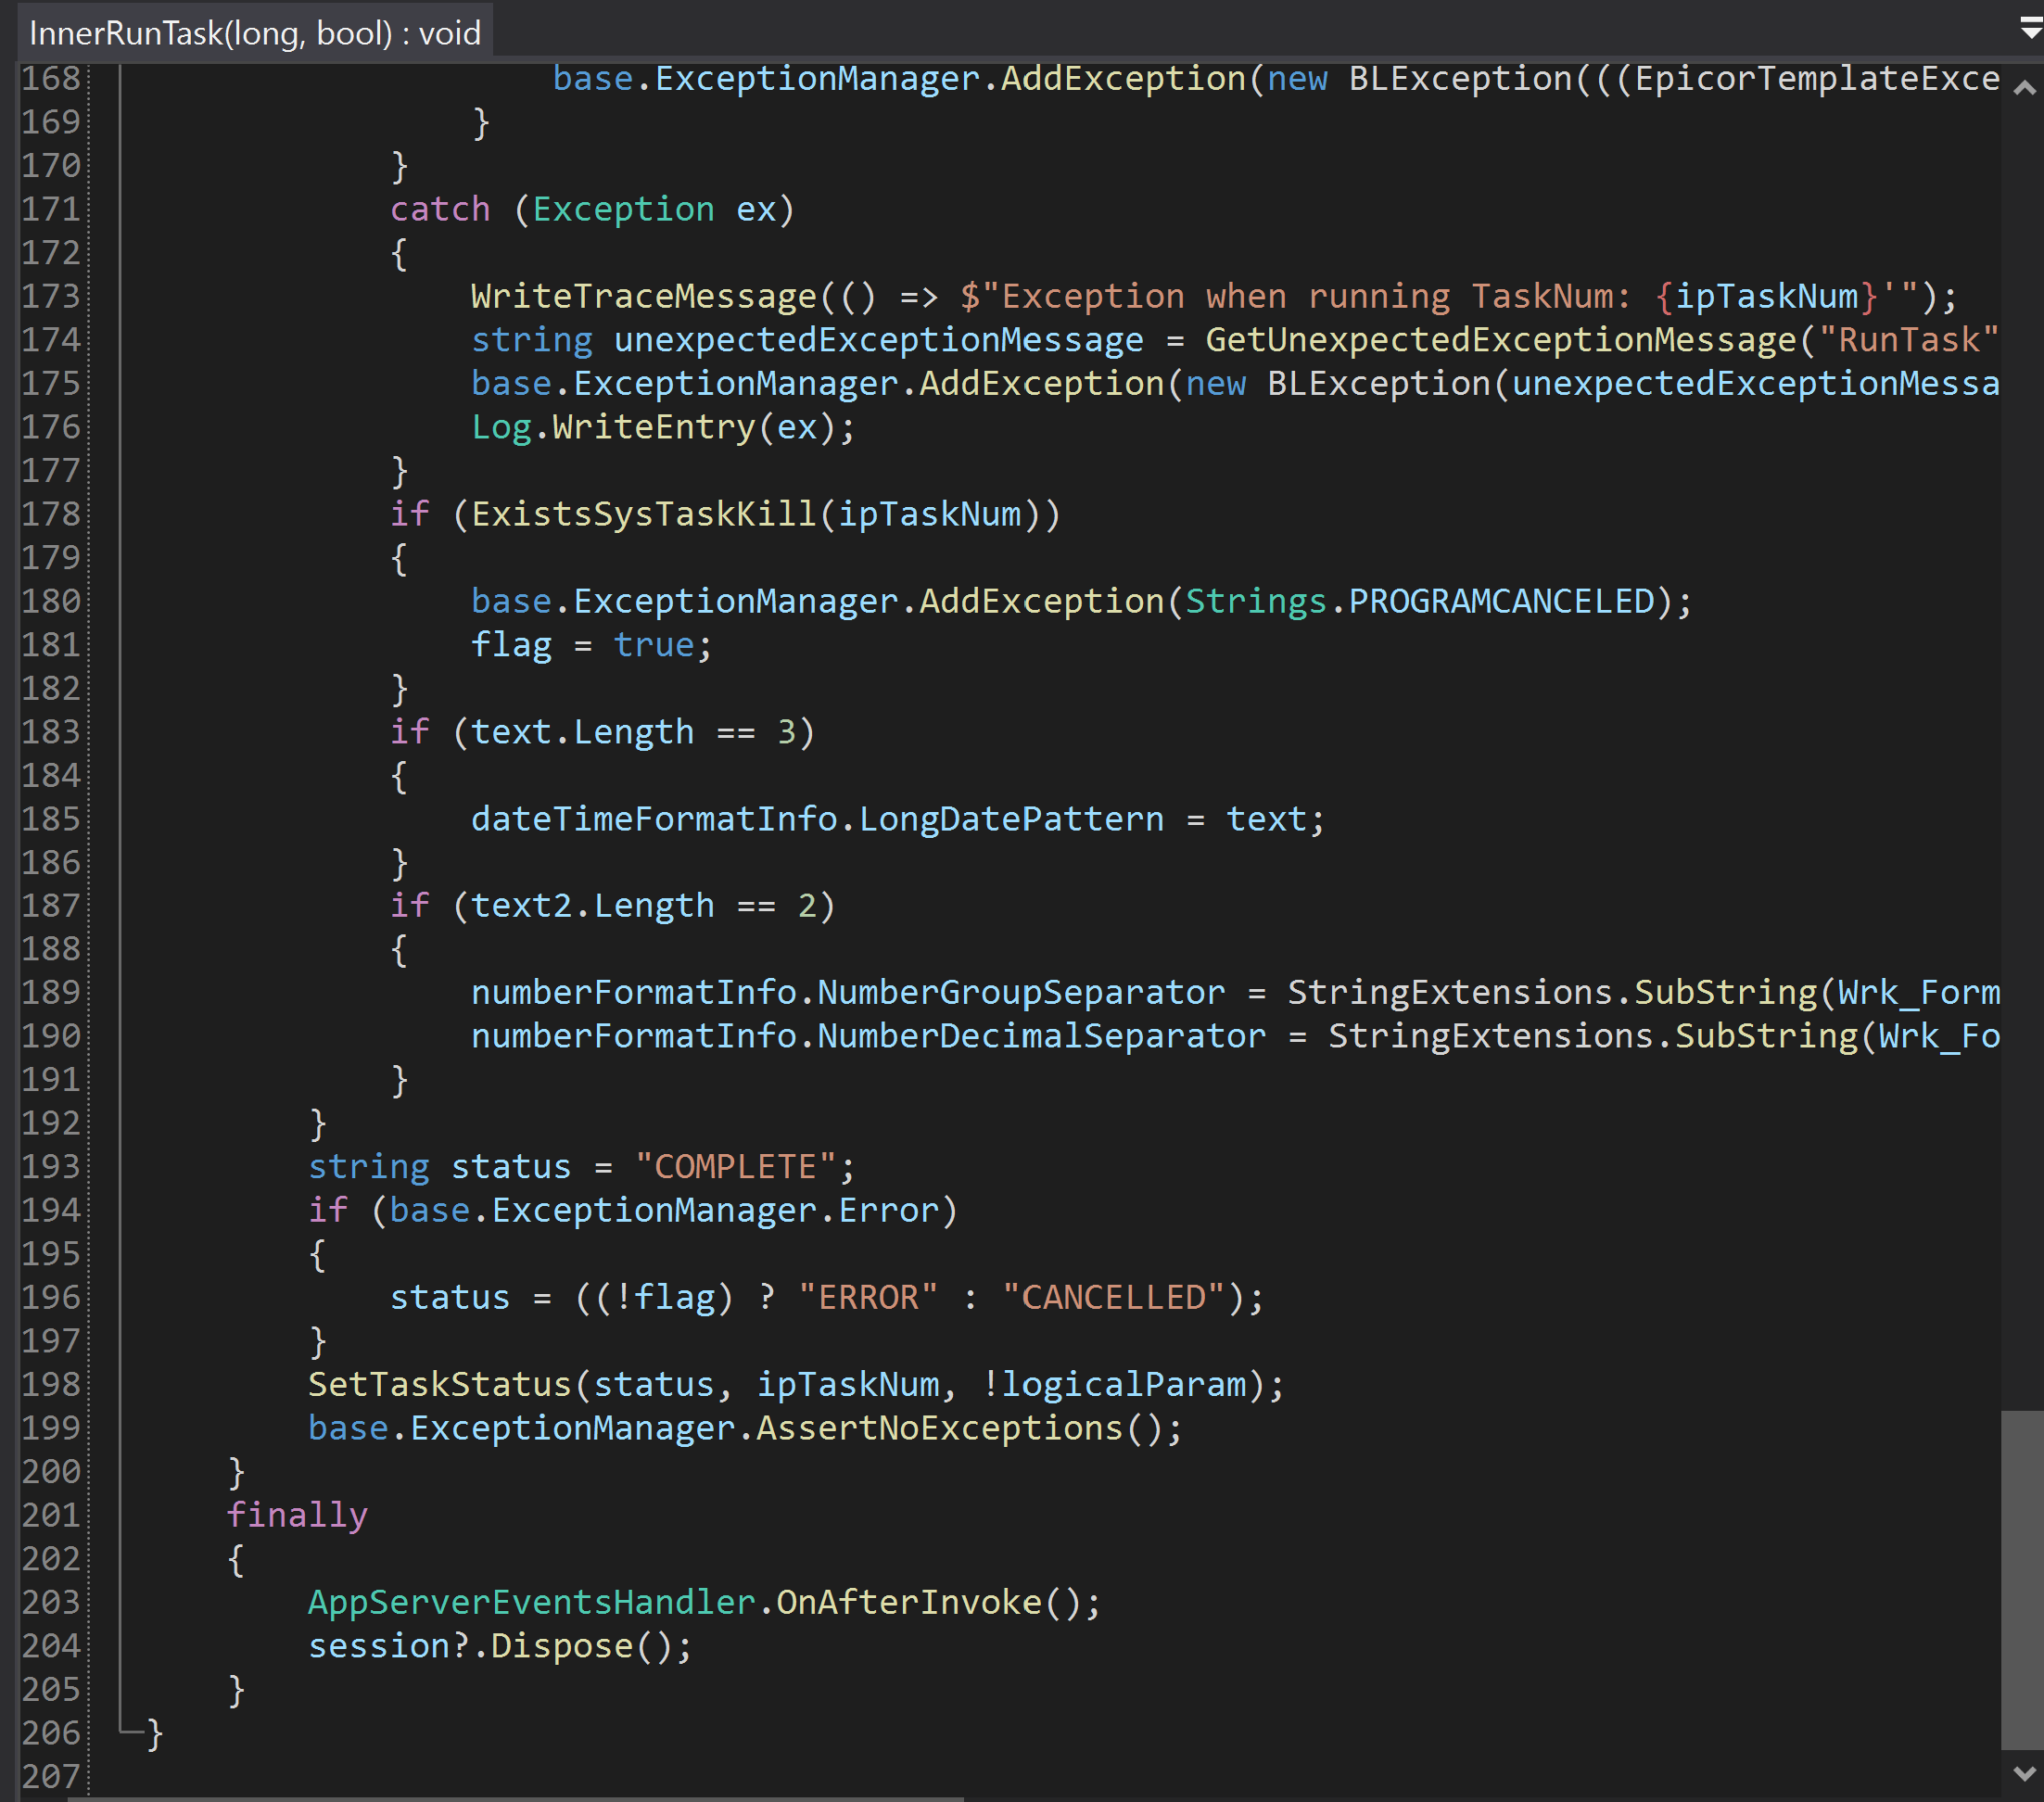
Task: Click the LongDatePattern property
Action: point(1011,819)
